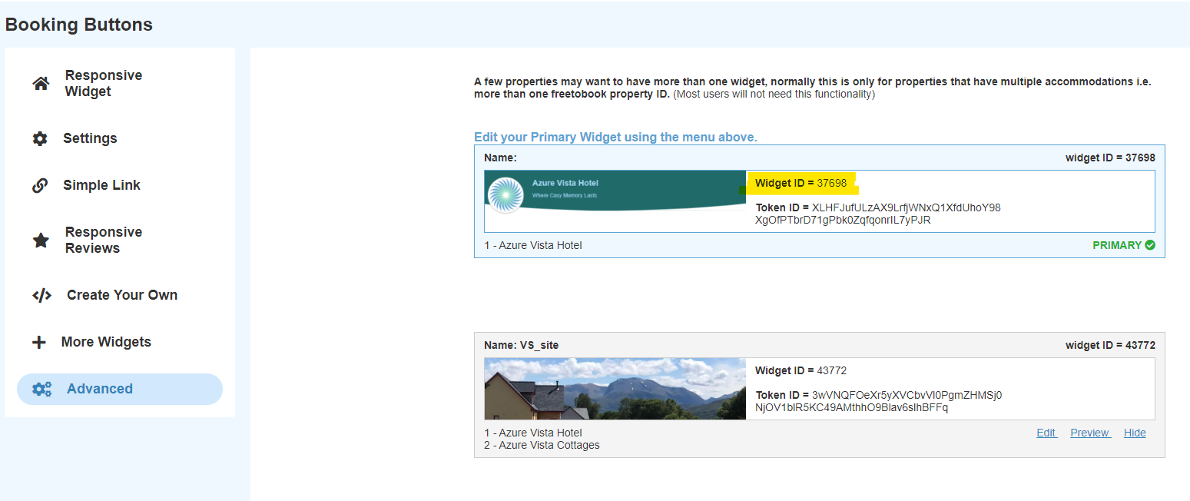Click the star icon beside Responsive Reviews
The width and height of the screenshot is (1190, 501).
[x=41, y=241]
